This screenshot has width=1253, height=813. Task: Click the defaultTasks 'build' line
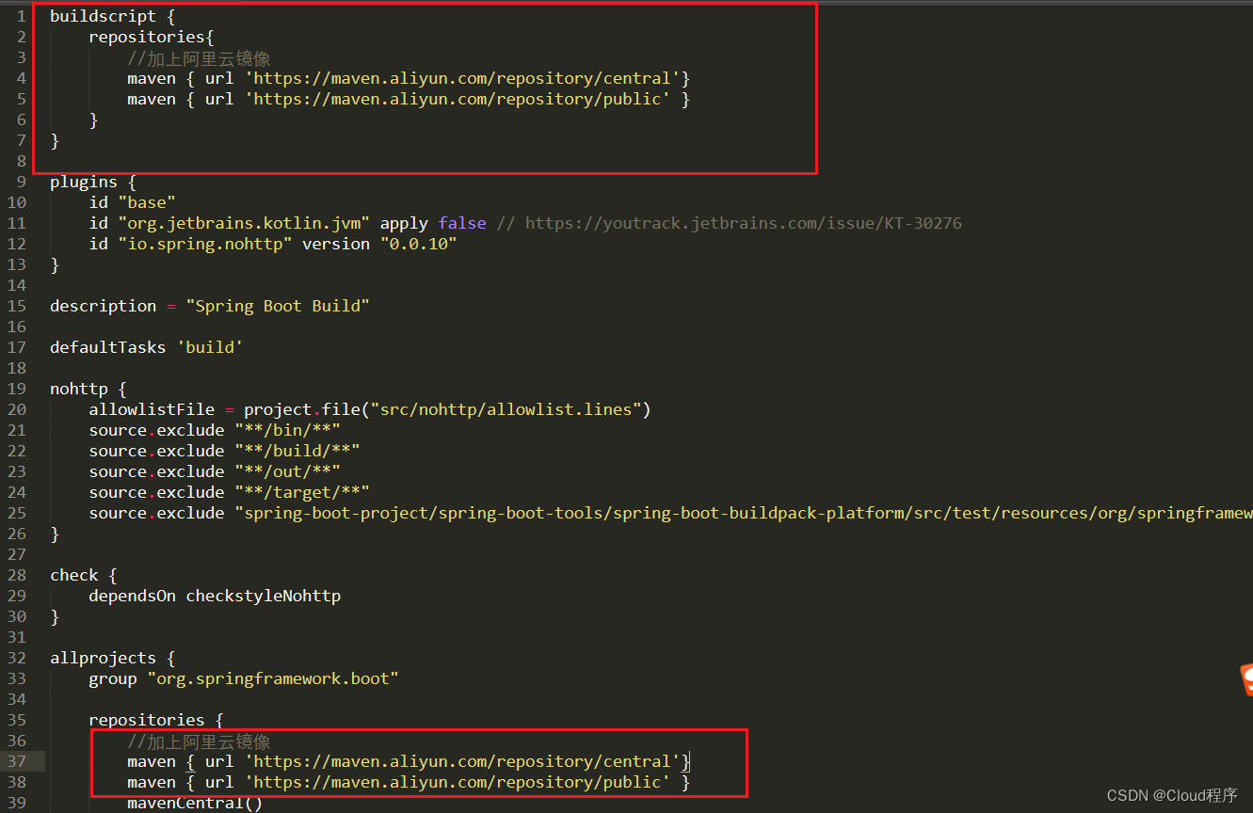[x=147, y=347]
